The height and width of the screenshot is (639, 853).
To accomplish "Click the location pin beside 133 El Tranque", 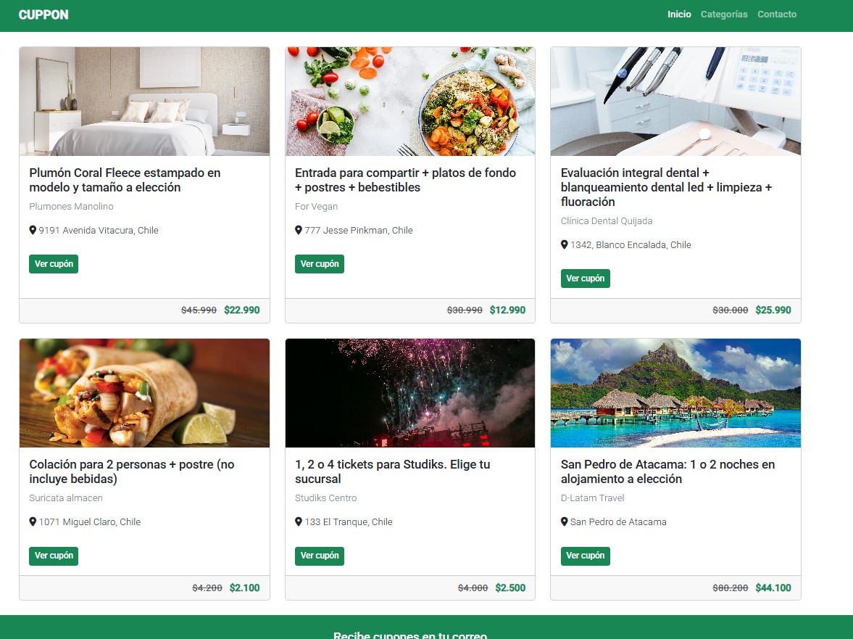I will (298, 522).
